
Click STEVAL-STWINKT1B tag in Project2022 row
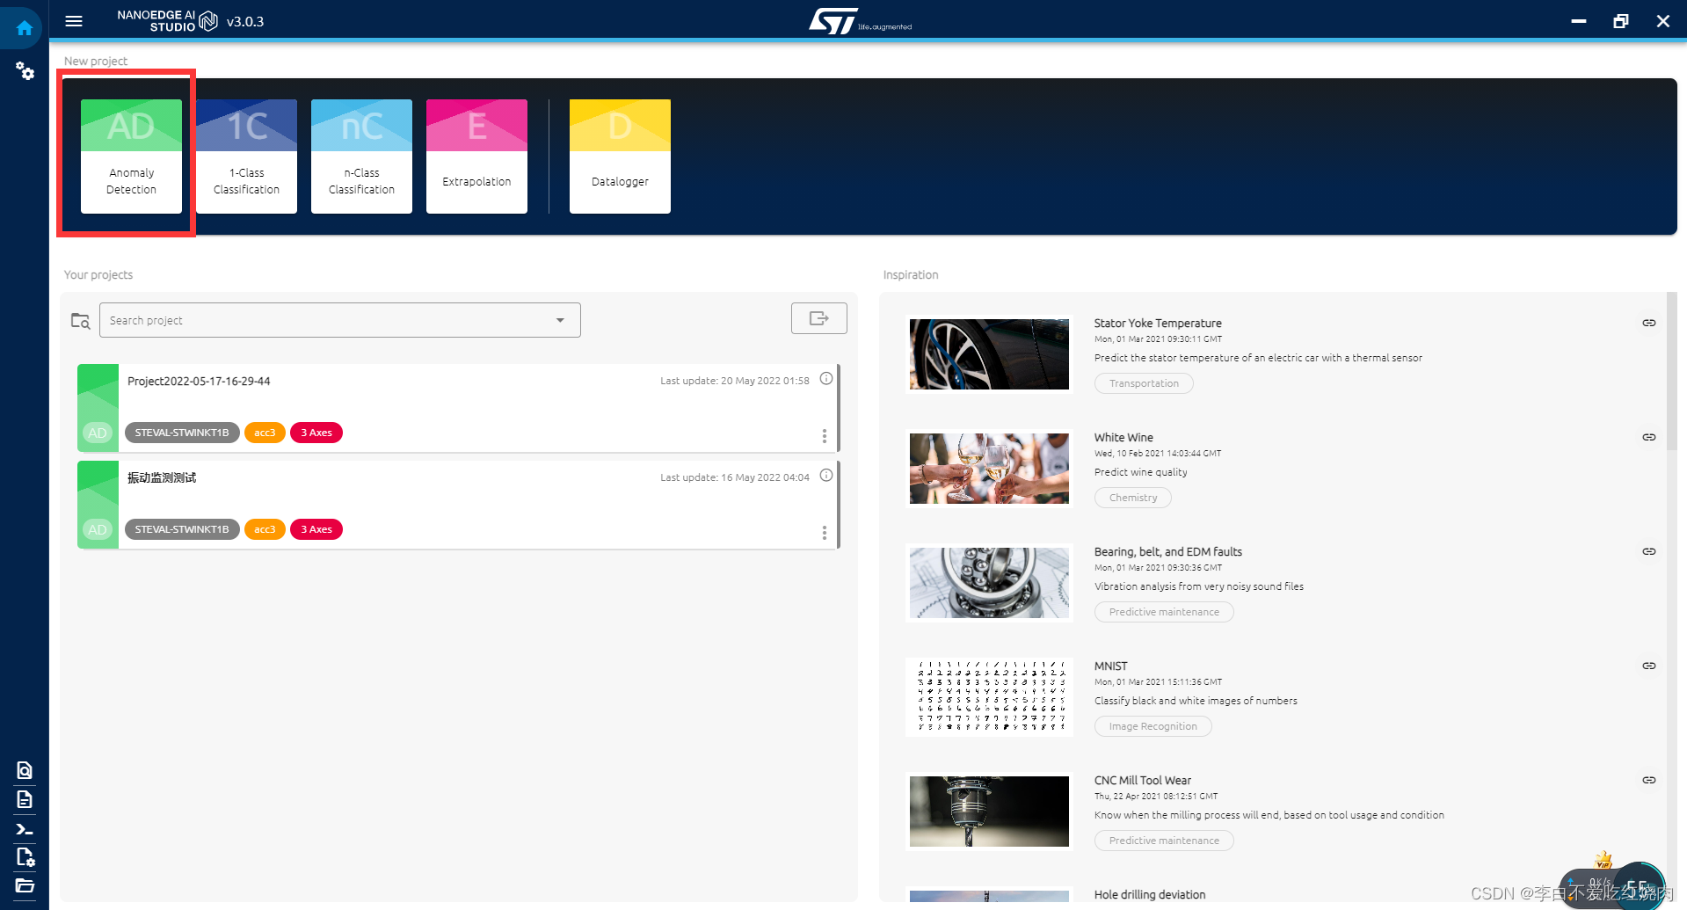click(x=182, y=433)
